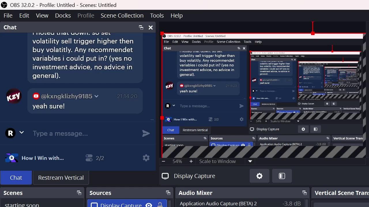The image size is (369, 207).
Task: Float the Chat dock panel
Action: point(141,27)
